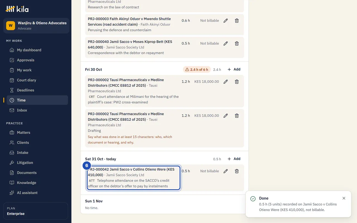This screenshot has width=357, height=223.
Task: Click the Sun 1 Nov day heading
Action: pyautogui.click(x=94, y=201)
